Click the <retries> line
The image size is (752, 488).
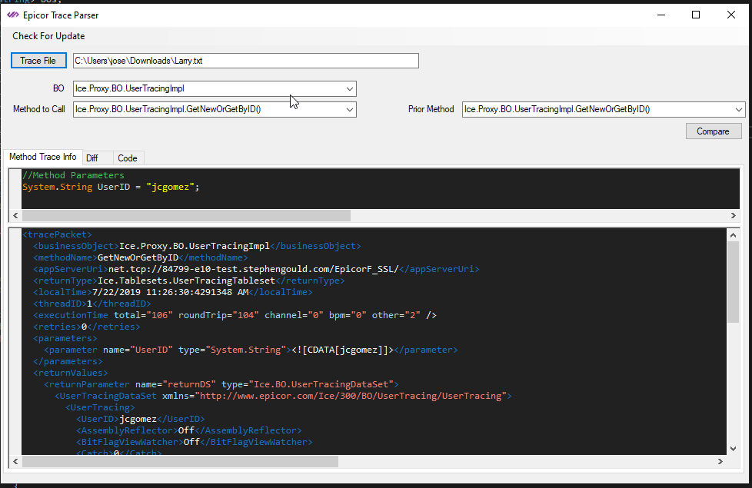[87, 327]
